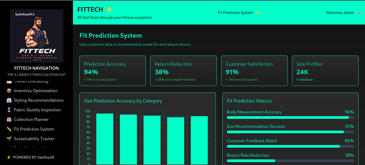Click the Inventory Optimization box icon

(9, 91)
